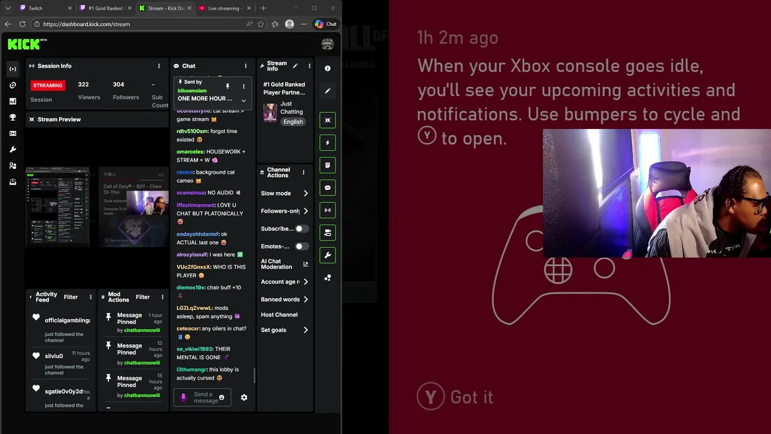Open Mod Actions three-dot menu
The image size is (771, 434).
(162, 297)
